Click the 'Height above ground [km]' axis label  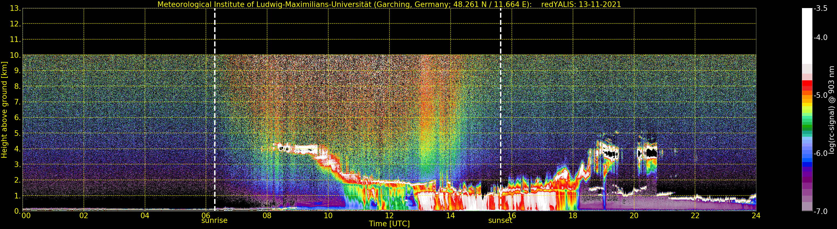4,110
